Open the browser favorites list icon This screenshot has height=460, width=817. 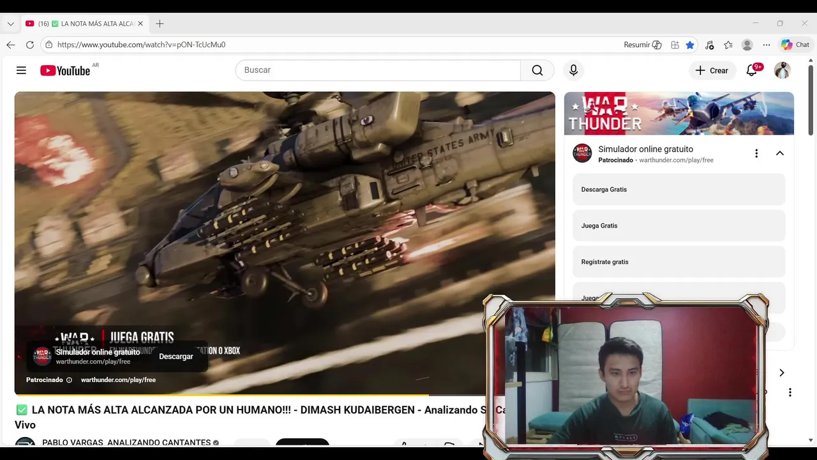pyautogui.click(x=728, y=45)
